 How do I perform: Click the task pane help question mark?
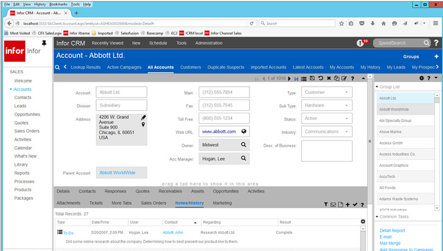pyautogui.click(x=429, y=78)
